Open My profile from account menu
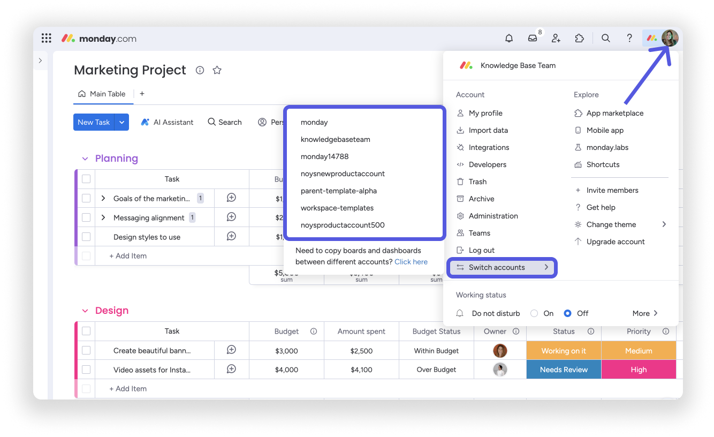Viewport: 714px width, 437px height. [x=479, y=113]
